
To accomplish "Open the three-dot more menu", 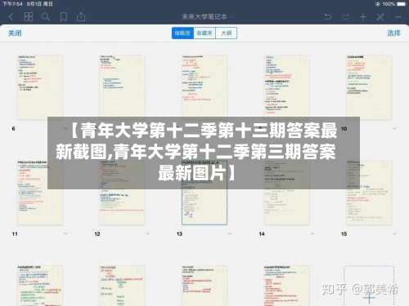I will point(398,17).
